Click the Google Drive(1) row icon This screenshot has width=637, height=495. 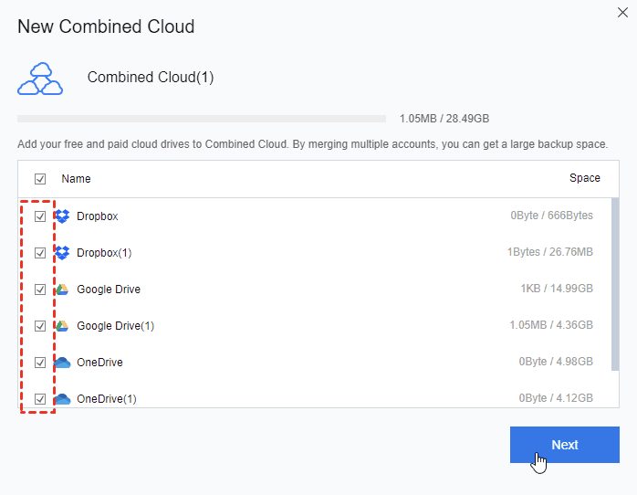click(62, 326)
